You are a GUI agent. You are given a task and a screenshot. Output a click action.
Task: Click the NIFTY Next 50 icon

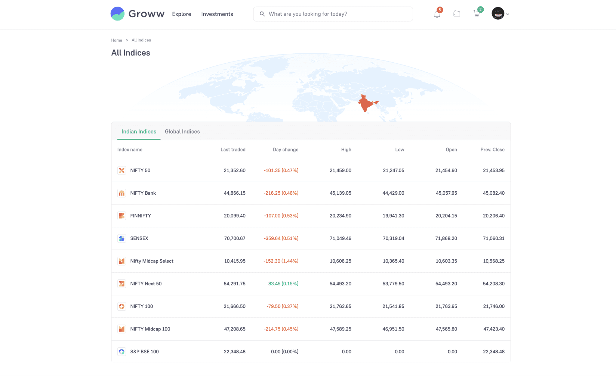coord(121,284)
